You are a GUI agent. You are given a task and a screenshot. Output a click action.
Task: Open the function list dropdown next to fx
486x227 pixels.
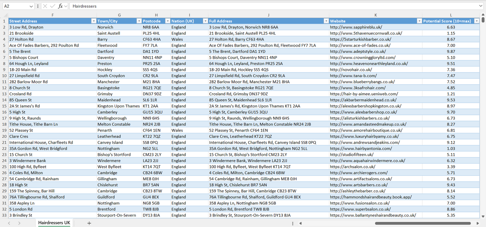point(66,6)
